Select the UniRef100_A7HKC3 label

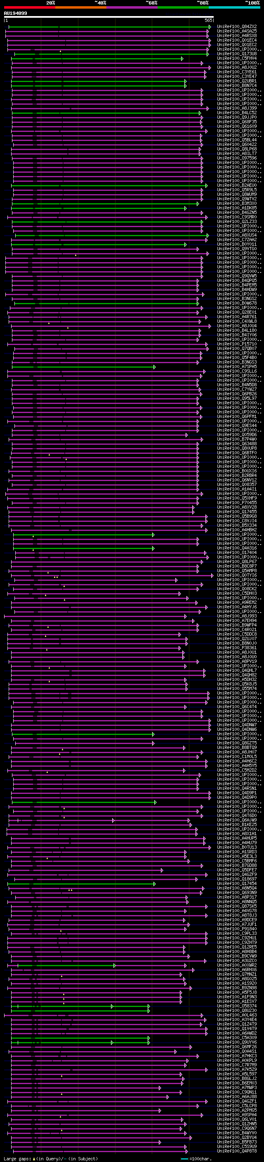click(x=237, y=1056)
